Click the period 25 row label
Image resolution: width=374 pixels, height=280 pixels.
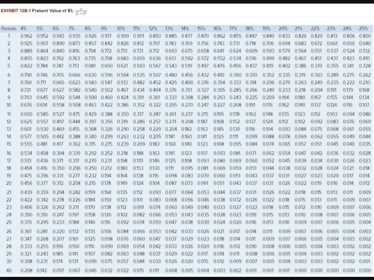point(9,222)
